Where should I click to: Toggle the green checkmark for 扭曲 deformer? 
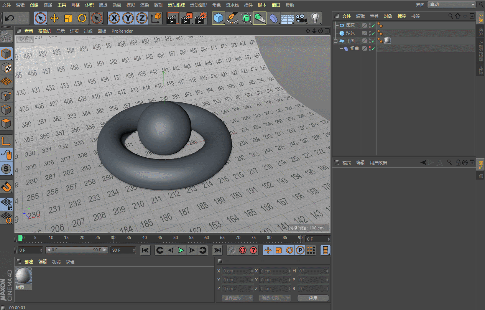[373, 49]
